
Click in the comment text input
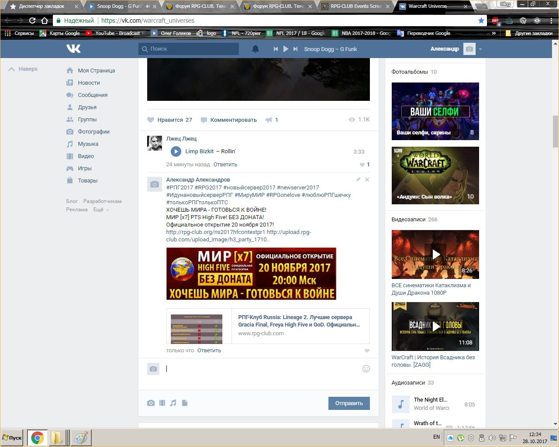pyautogui.click(x=261, y=369)
